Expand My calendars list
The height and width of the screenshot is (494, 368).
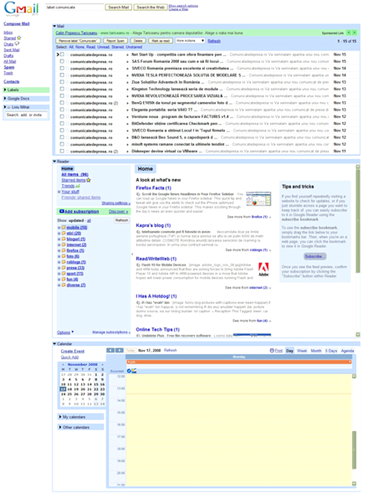click(x=60, y=417)
